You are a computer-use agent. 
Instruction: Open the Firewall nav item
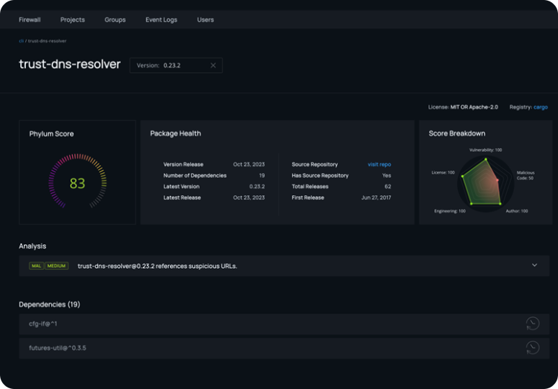point(30,19)
